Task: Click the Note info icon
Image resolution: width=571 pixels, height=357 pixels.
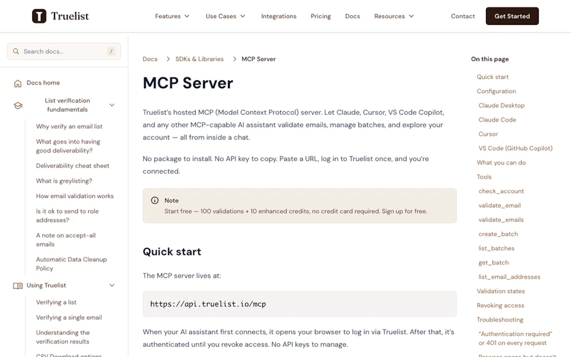Action: [x=155, y=200]
